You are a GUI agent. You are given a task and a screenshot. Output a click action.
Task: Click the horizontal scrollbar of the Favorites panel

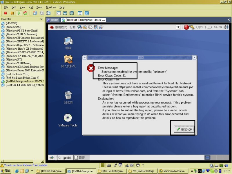(x=22, y=161)
